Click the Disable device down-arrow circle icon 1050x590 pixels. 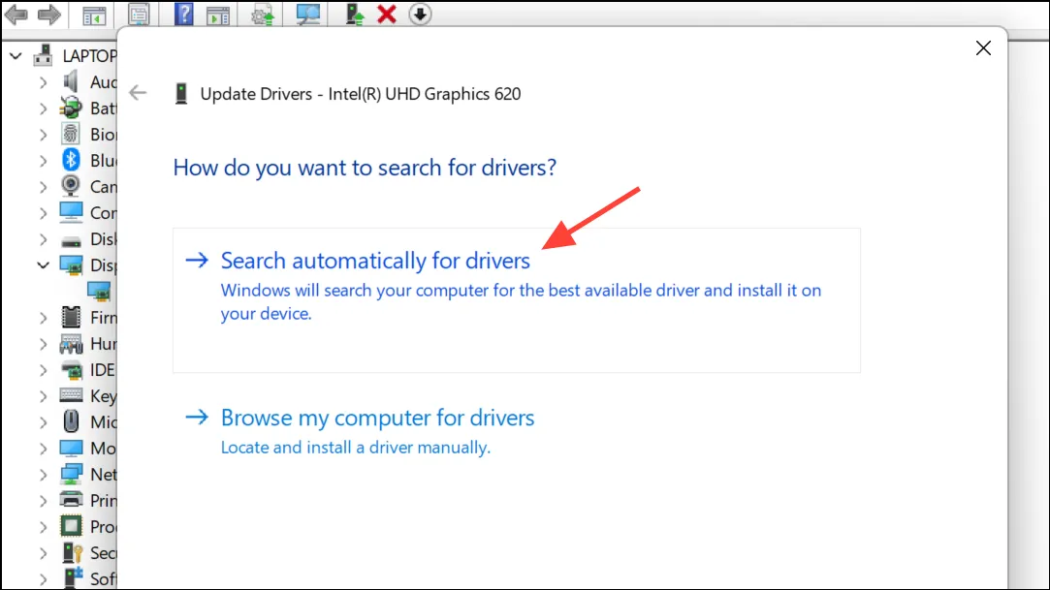click(420, 14)
